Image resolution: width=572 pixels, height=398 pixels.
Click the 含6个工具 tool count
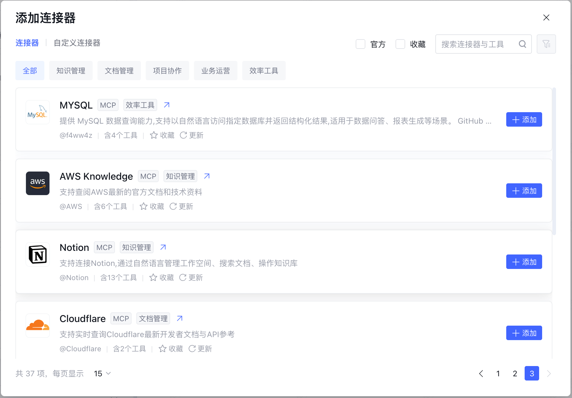coord(110,206)
